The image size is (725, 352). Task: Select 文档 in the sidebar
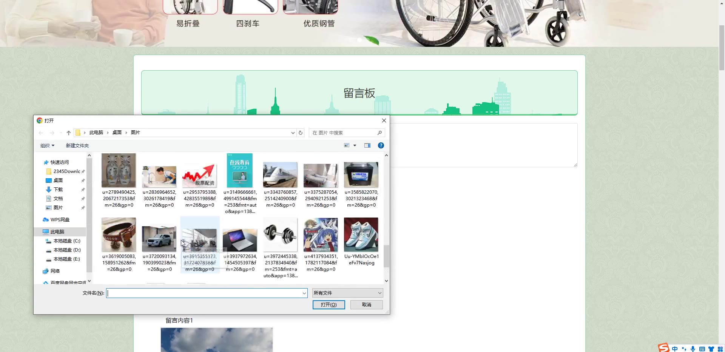(58, 199)
